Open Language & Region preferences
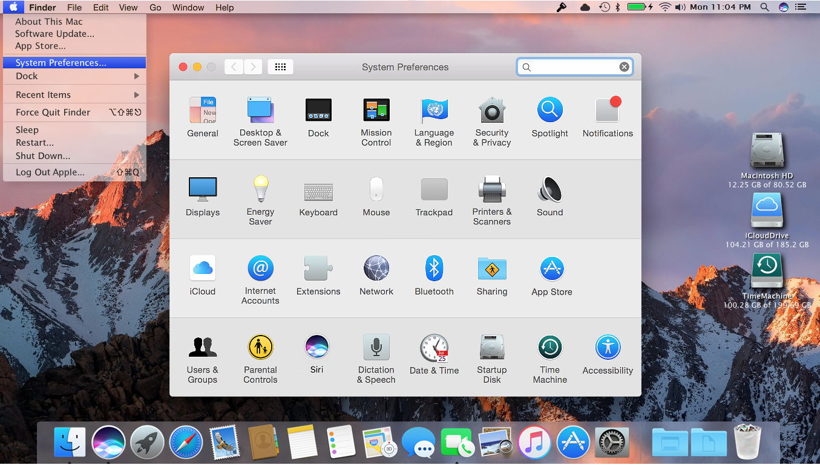Image resolution: width=820 pixels, height=465 pixels. click(434, 121)
